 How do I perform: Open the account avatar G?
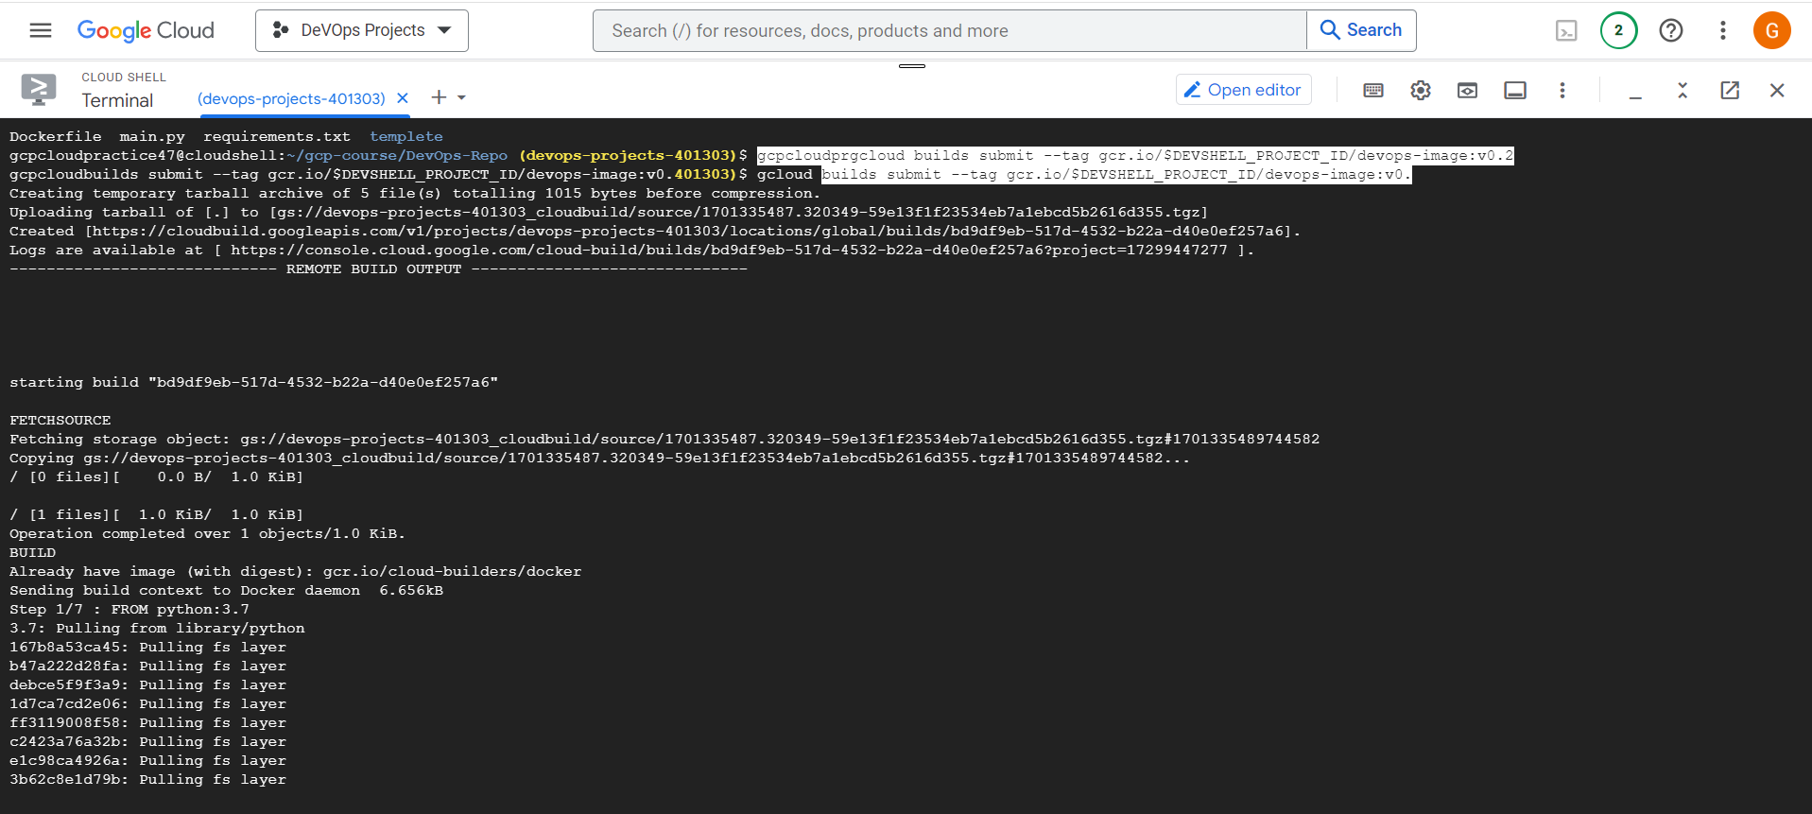coord(1772,30)
